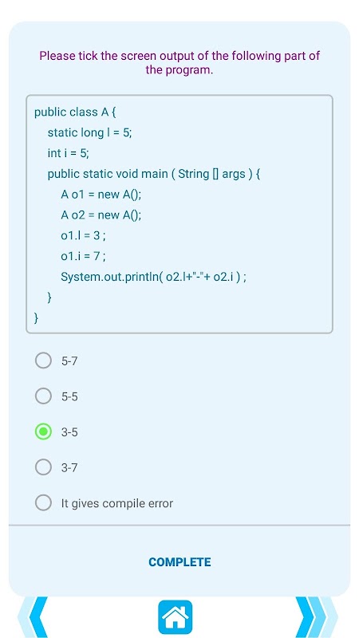Image resolution: width=359 pixels, height=638 pixels.
Task: Tap the right double-chevron for next question
Action: pos(316,616)
